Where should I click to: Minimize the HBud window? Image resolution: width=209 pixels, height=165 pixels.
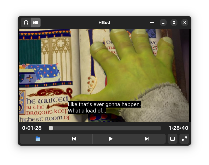pyautogui.click(x=163, y=22)
